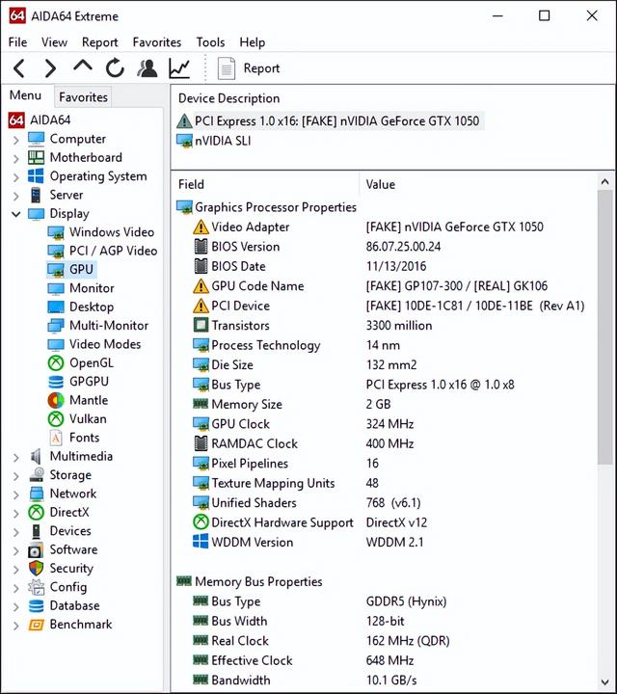Expand the Benchmark tree node

pos(16,626)
